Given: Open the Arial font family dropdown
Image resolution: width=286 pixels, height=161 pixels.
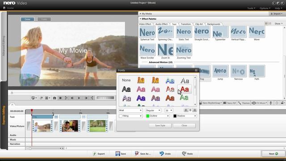Looking at the screenshot, I should pyautogui.click(x=130, y=110).
